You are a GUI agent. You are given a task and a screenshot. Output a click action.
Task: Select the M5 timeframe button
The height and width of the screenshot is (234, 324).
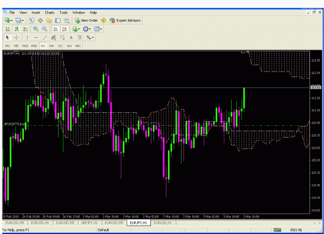click(16, 46)
